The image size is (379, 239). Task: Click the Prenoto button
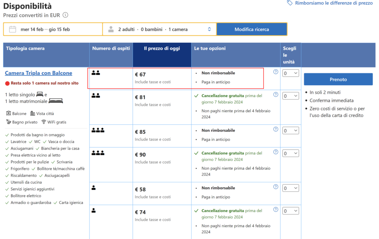338,79
